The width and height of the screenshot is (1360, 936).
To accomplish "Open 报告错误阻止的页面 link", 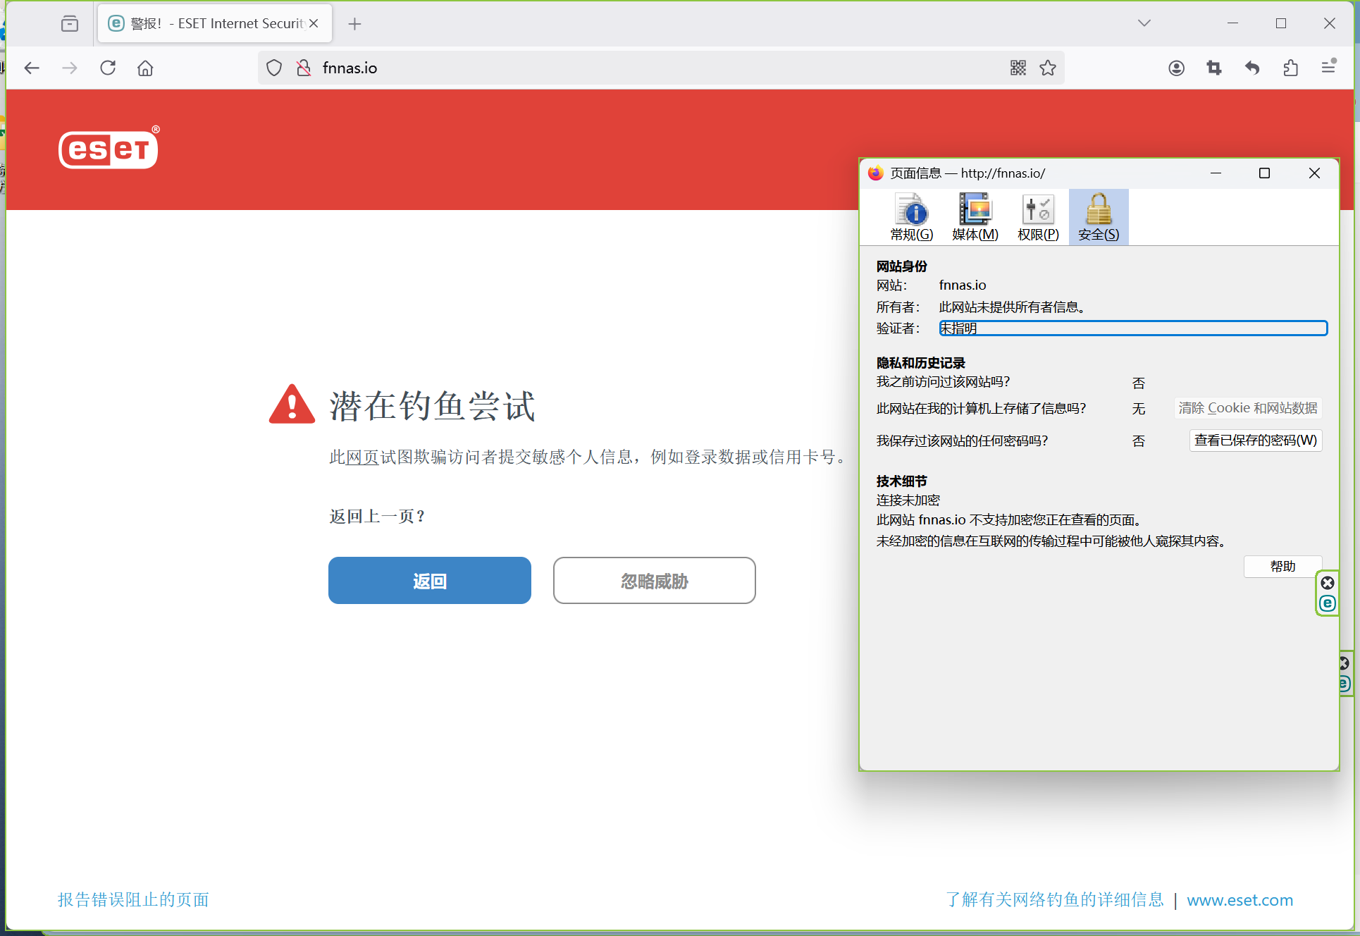I will pos(134,899).
